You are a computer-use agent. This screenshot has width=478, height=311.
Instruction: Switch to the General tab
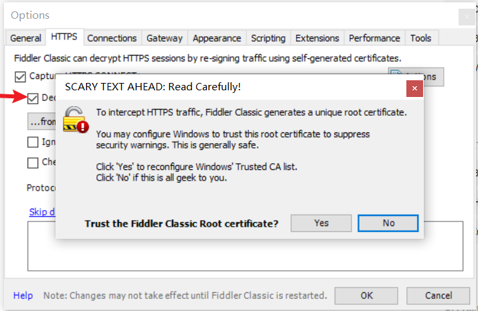coord(26,38)
